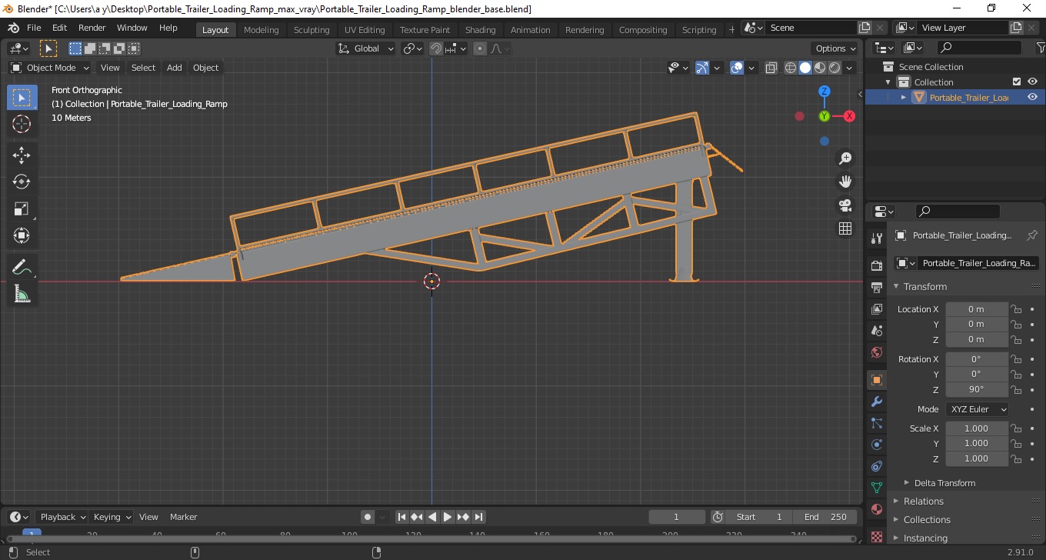The width and height of the screenshot is (1046, 560).
Task: Open the Output properties tab
Action: coord(877,288)
